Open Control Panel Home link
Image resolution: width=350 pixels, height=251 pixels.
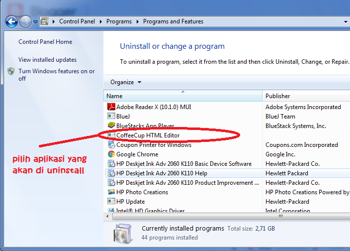click(x=45, y=42)
